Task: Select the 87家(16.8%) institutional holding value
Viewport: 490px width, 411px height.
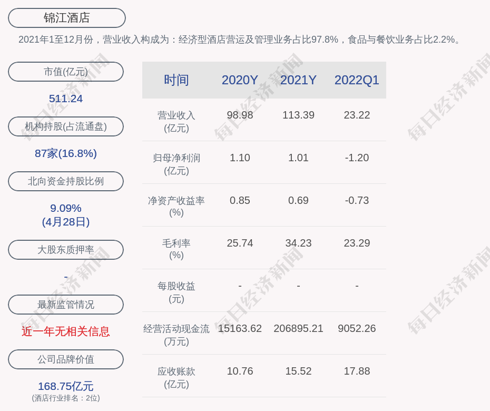Action: [x=66, y=153]
